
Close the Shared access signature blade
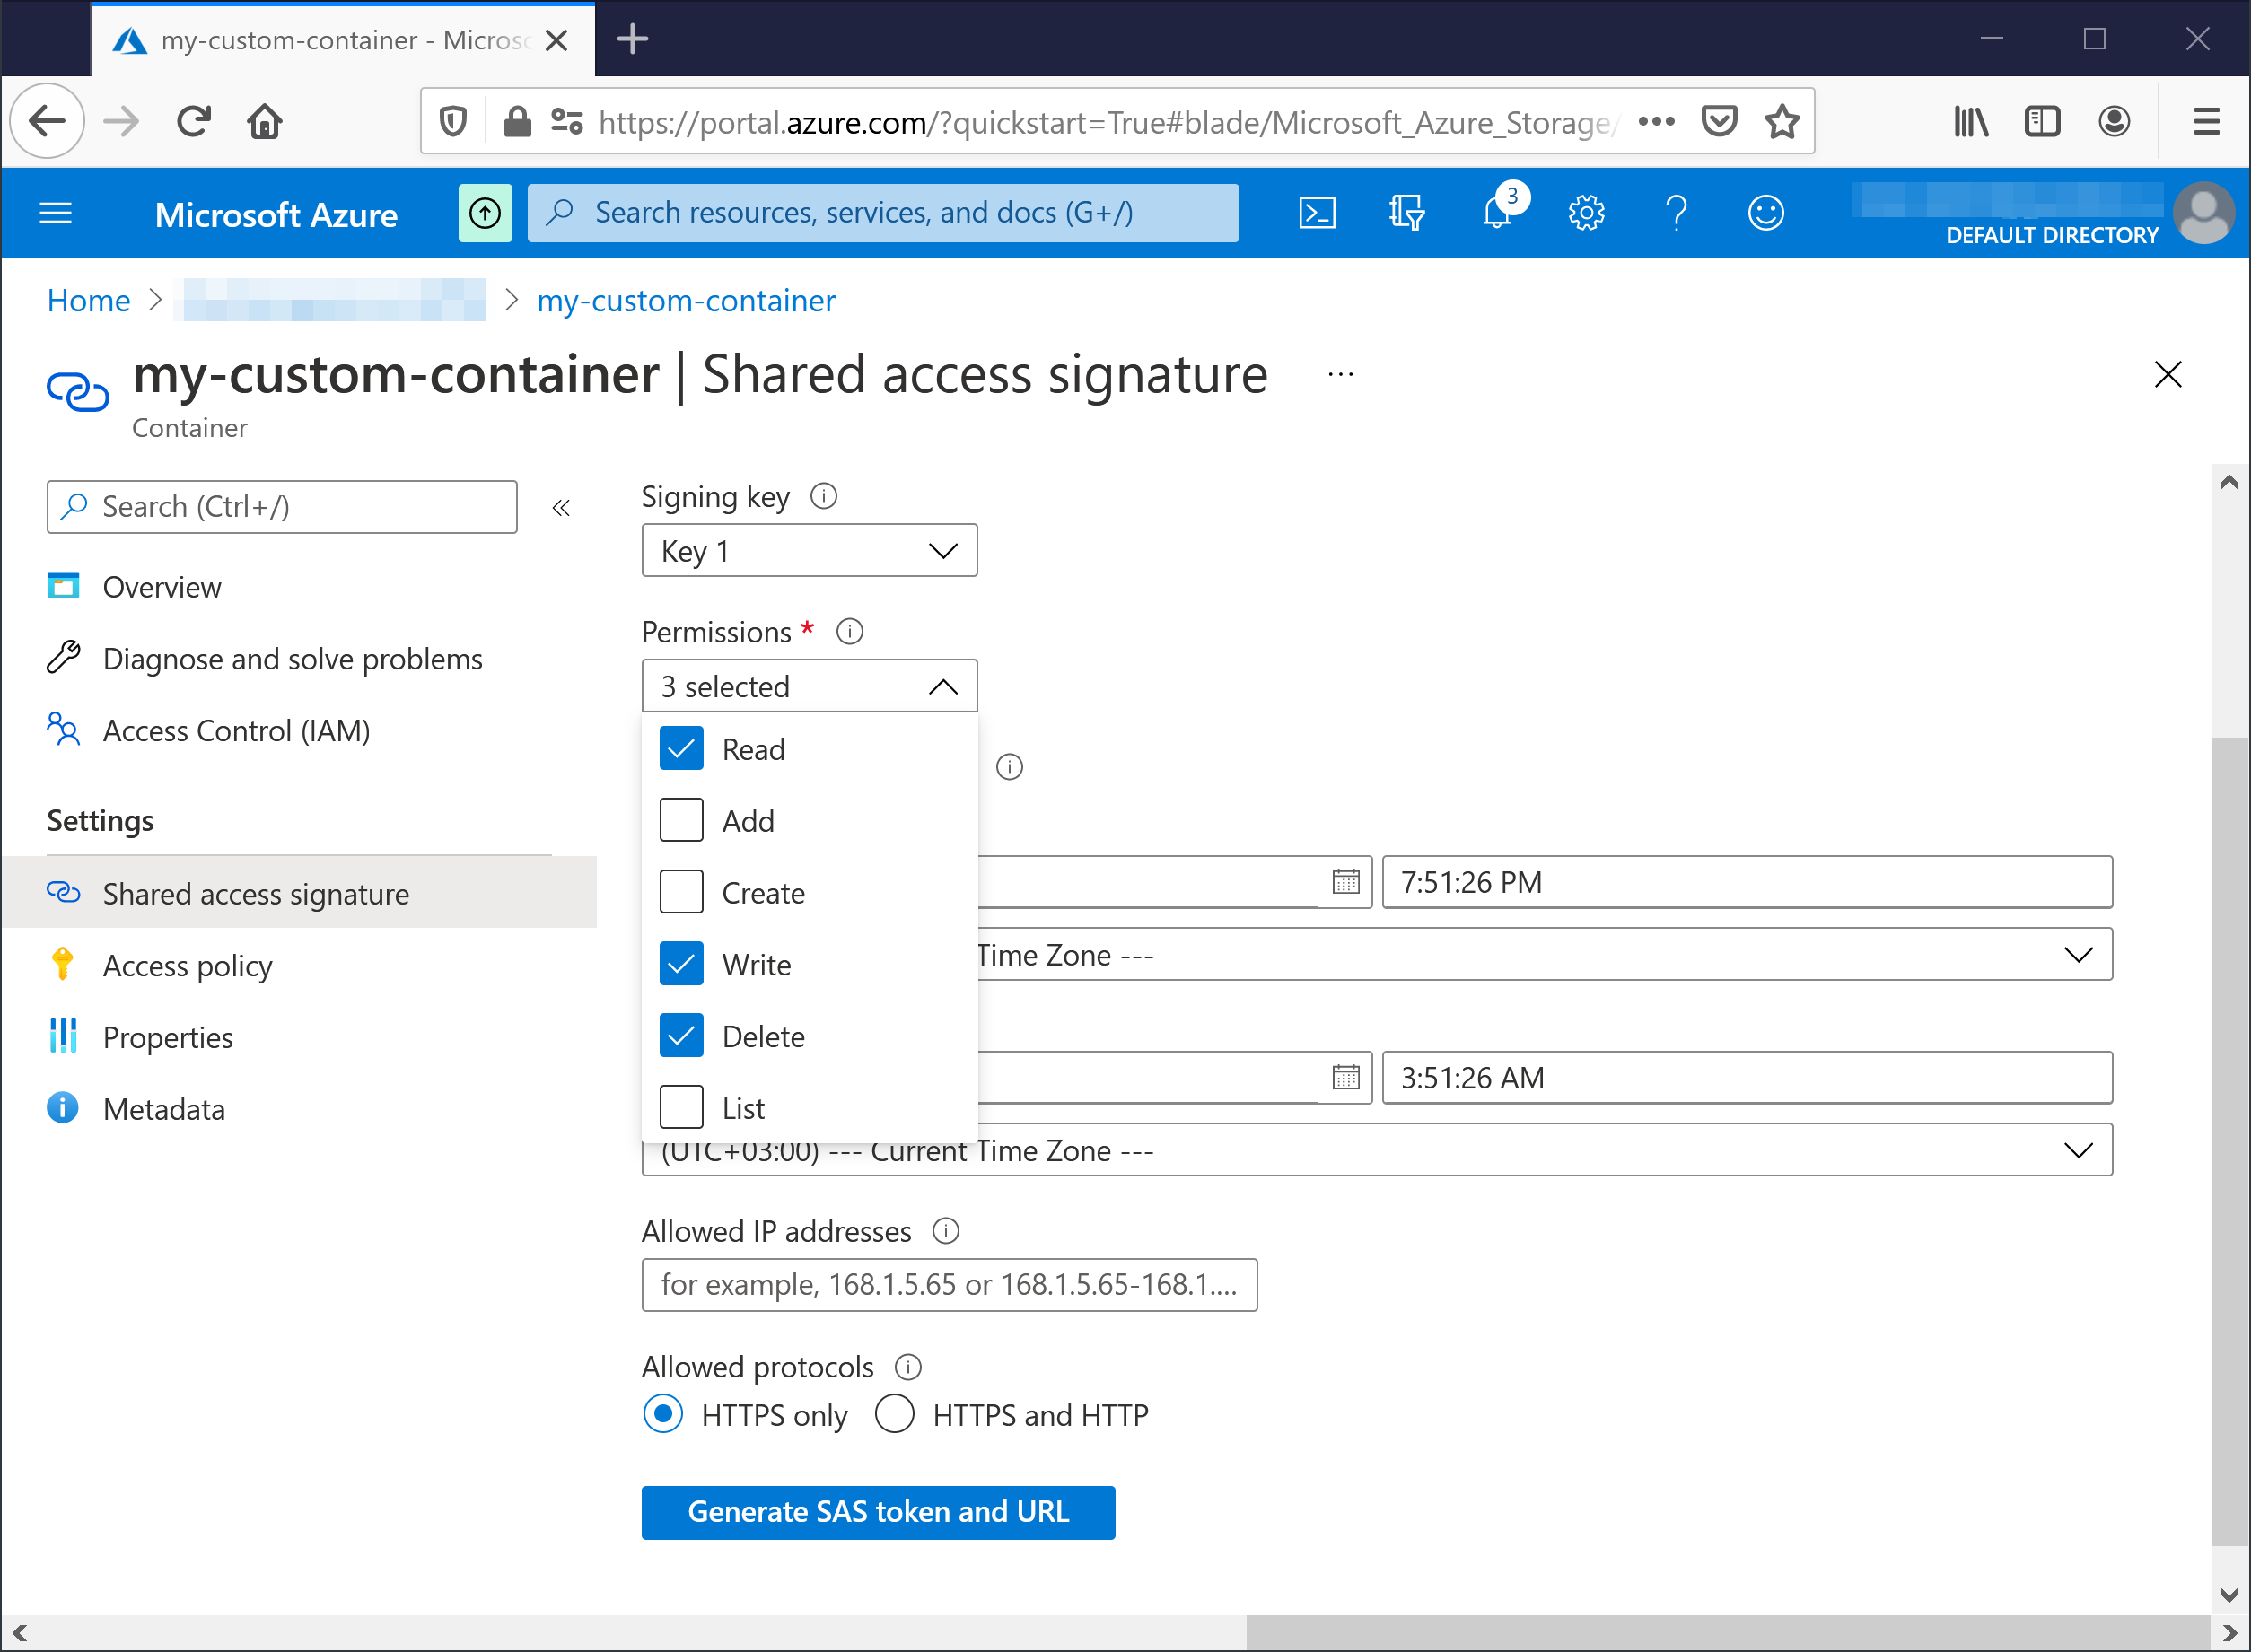[2168, 375]
